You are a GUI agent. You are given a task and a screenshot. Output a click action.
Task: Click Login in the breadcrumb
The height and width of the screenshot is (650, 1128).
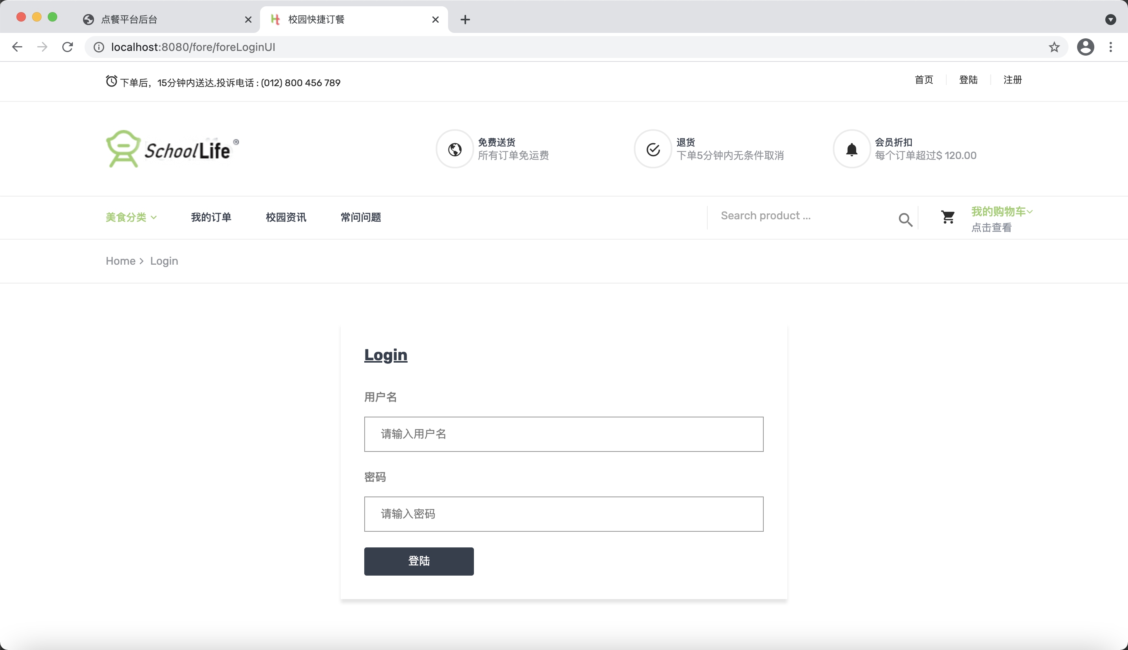pyautogui.click(x=164, y=261)
